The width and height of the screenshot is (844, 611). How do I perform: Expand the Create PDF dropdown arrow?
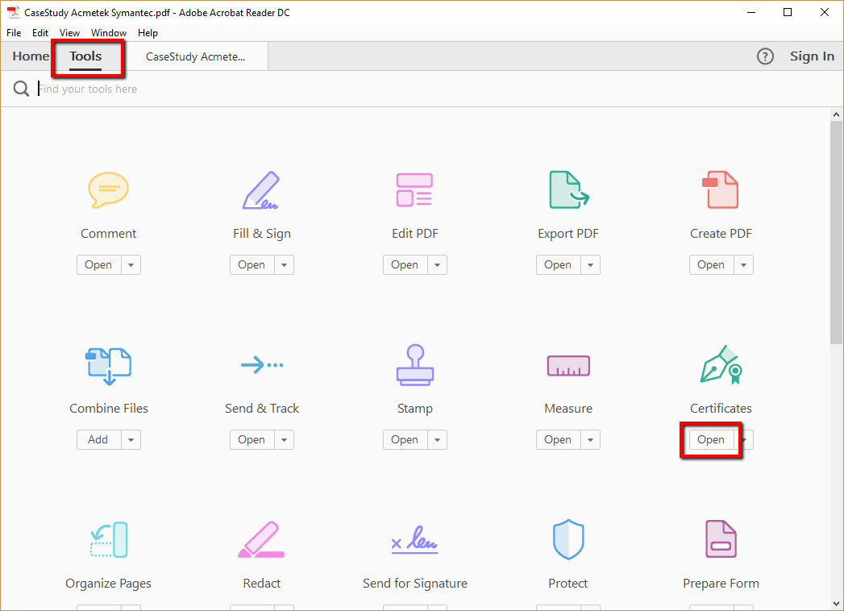[x=743, y=265]
